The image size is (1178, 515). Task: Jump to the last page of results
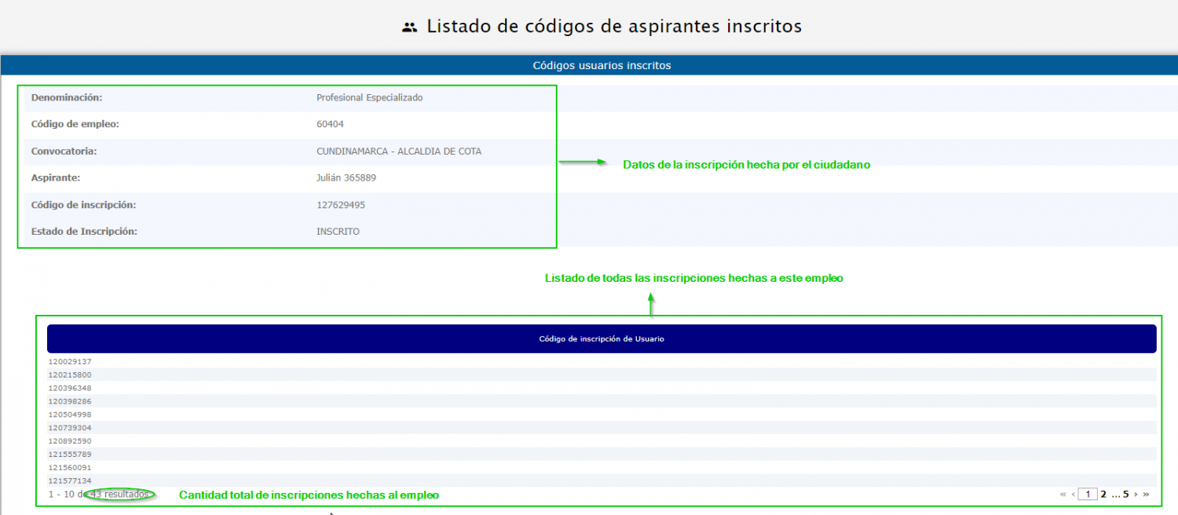click(x=1146, y=495)
